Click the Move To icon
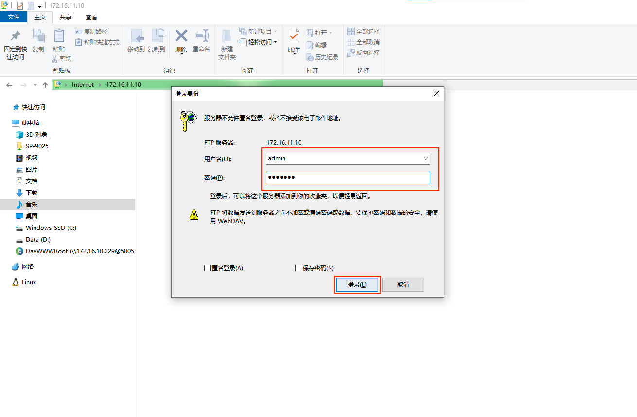This screenshot has height=417, width=637. tap(136, 36)
